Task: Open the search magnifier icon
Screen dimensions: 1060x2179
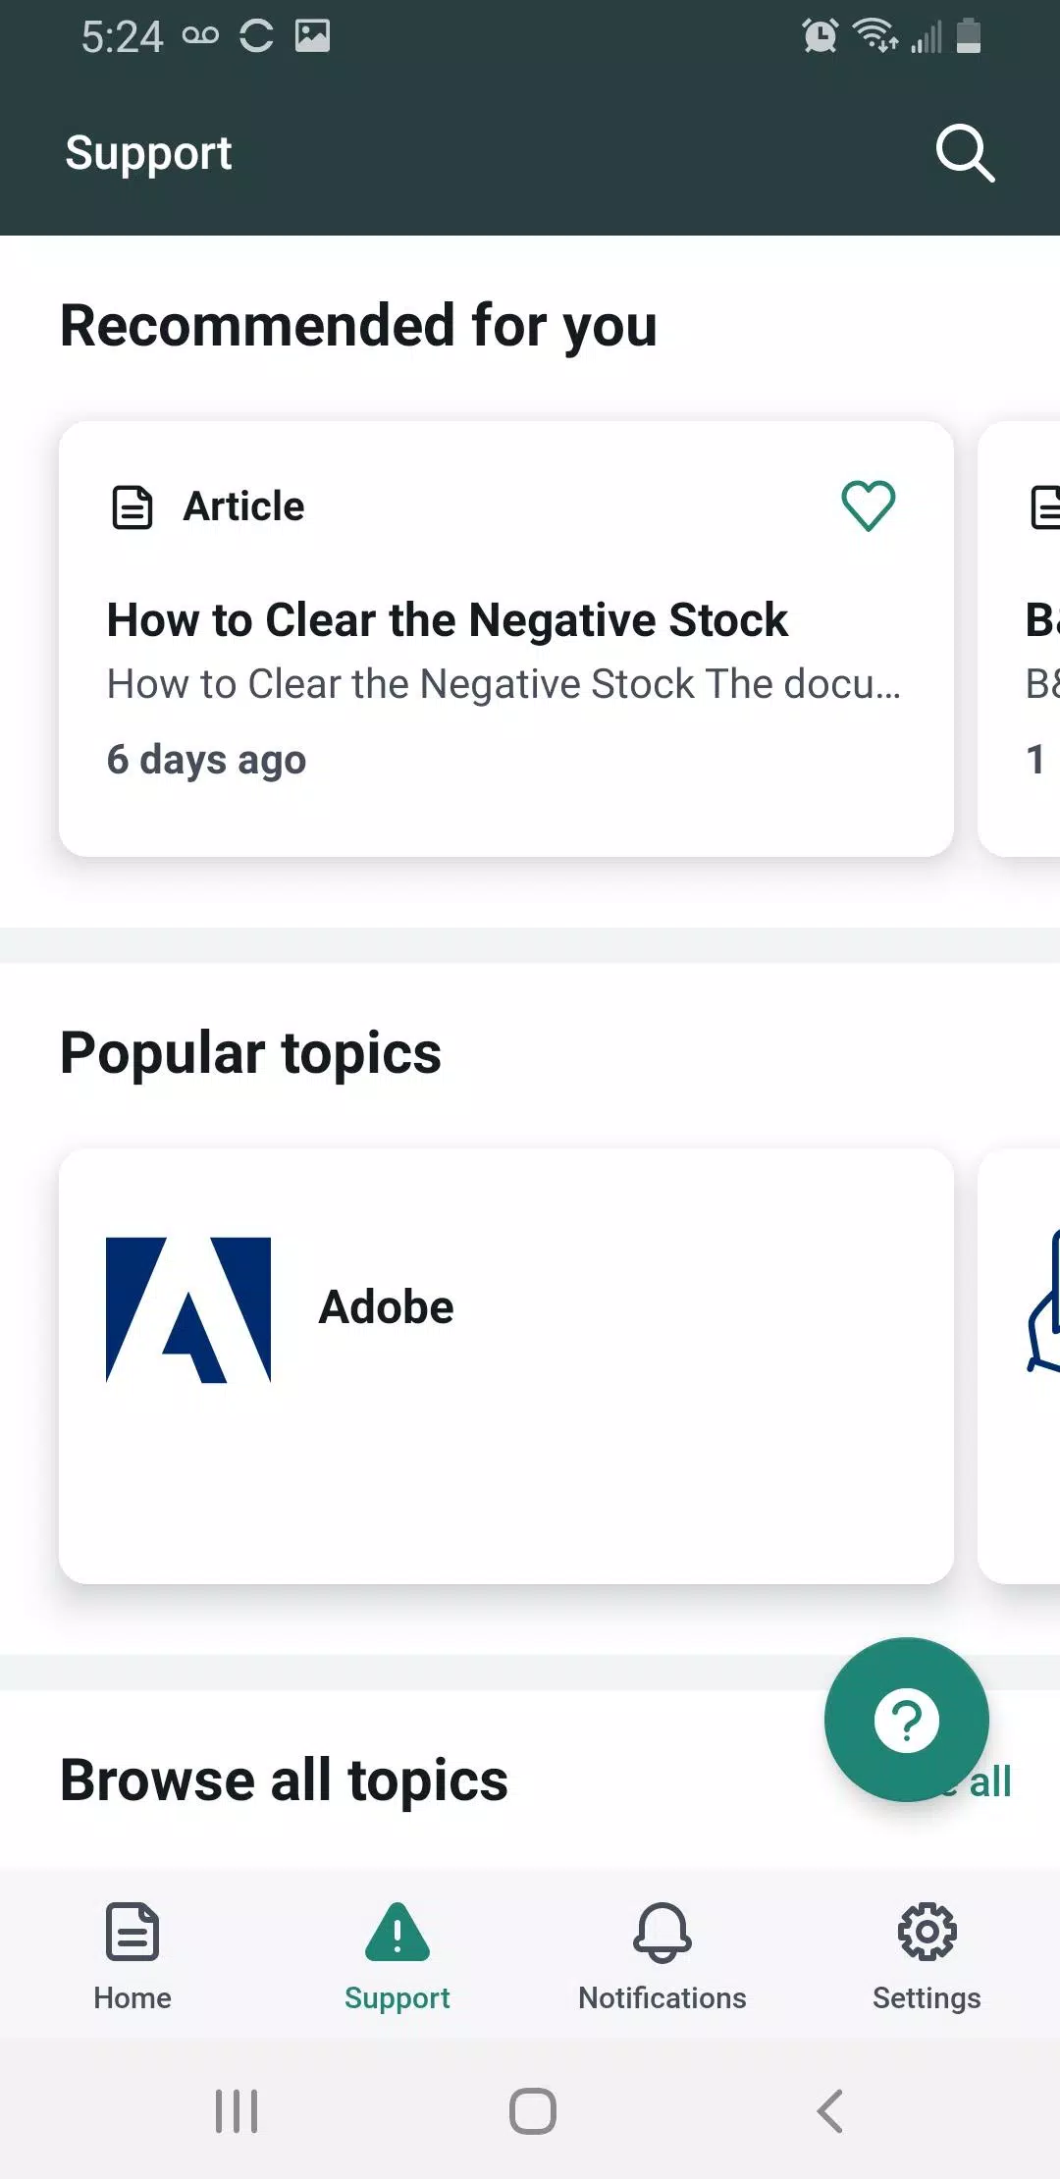Action: point(965,153)
